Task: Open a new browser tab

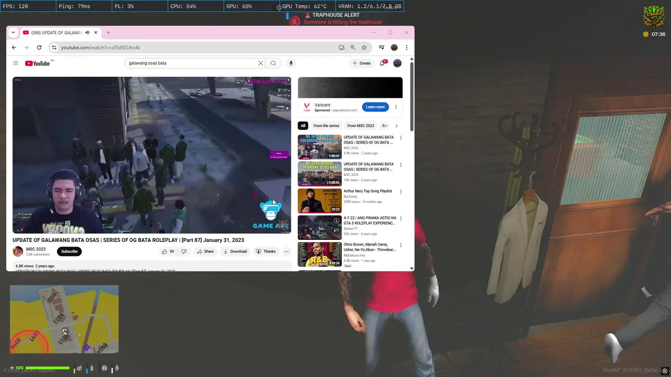Action: click(x=108, y=32)
